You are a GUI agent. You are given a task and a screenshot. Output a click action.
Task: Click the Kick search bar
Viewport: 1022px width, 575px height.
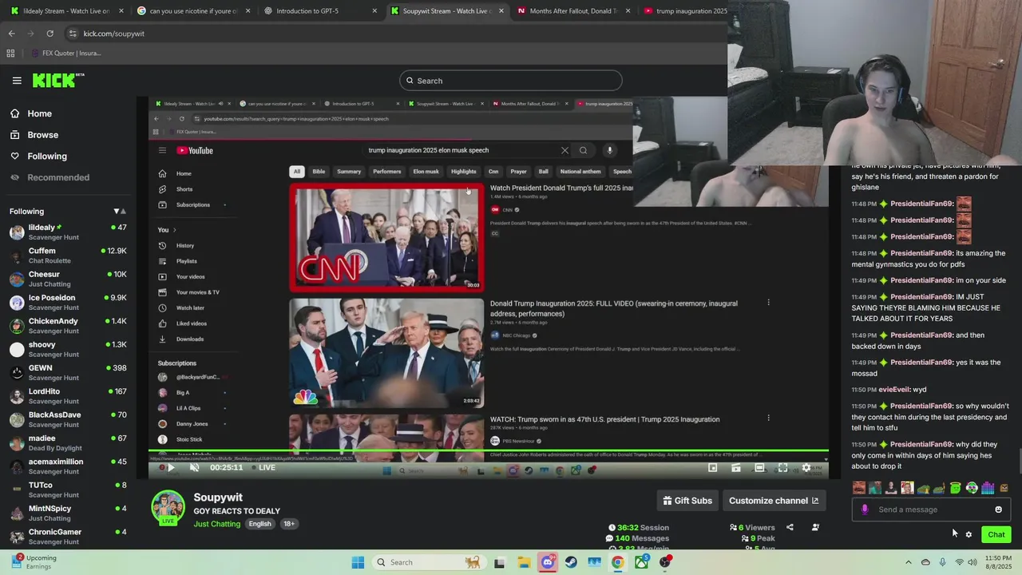point(511,81)
